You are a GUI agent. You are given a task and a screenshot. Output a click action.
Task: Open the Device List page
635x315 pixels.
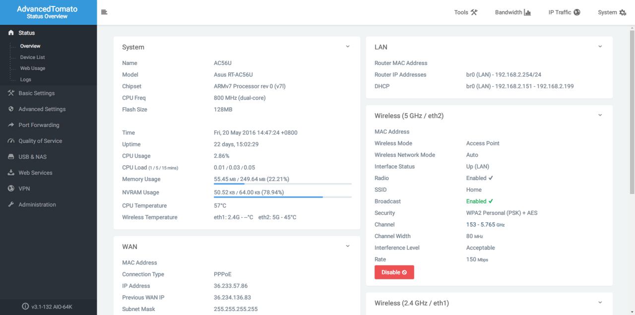pyautogui.click(x=32, y=57)
